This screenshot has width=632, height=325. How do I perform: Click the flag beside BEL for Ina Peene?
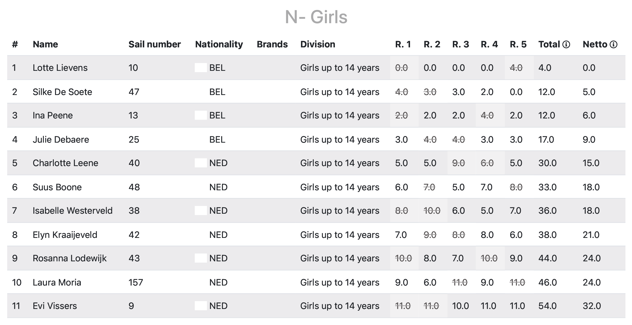pos(201,115)
